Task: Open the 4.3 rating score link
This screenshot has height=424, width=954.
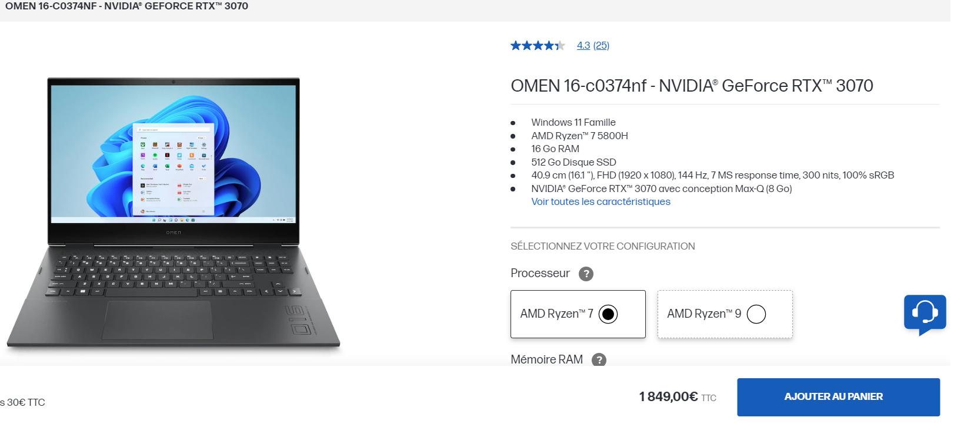Action: pyautogui.click(x=583, y=46)
